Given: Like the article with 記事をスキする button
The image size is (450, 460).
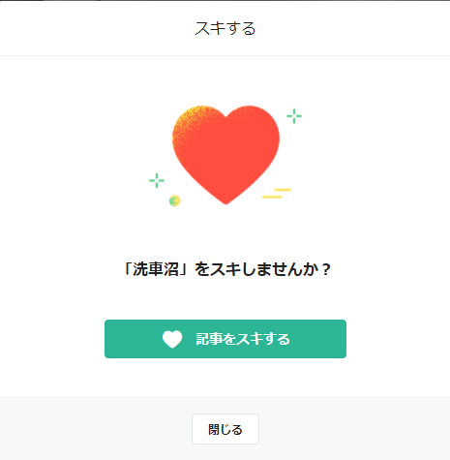Looking at the screenshot, I should pos(225,339).
